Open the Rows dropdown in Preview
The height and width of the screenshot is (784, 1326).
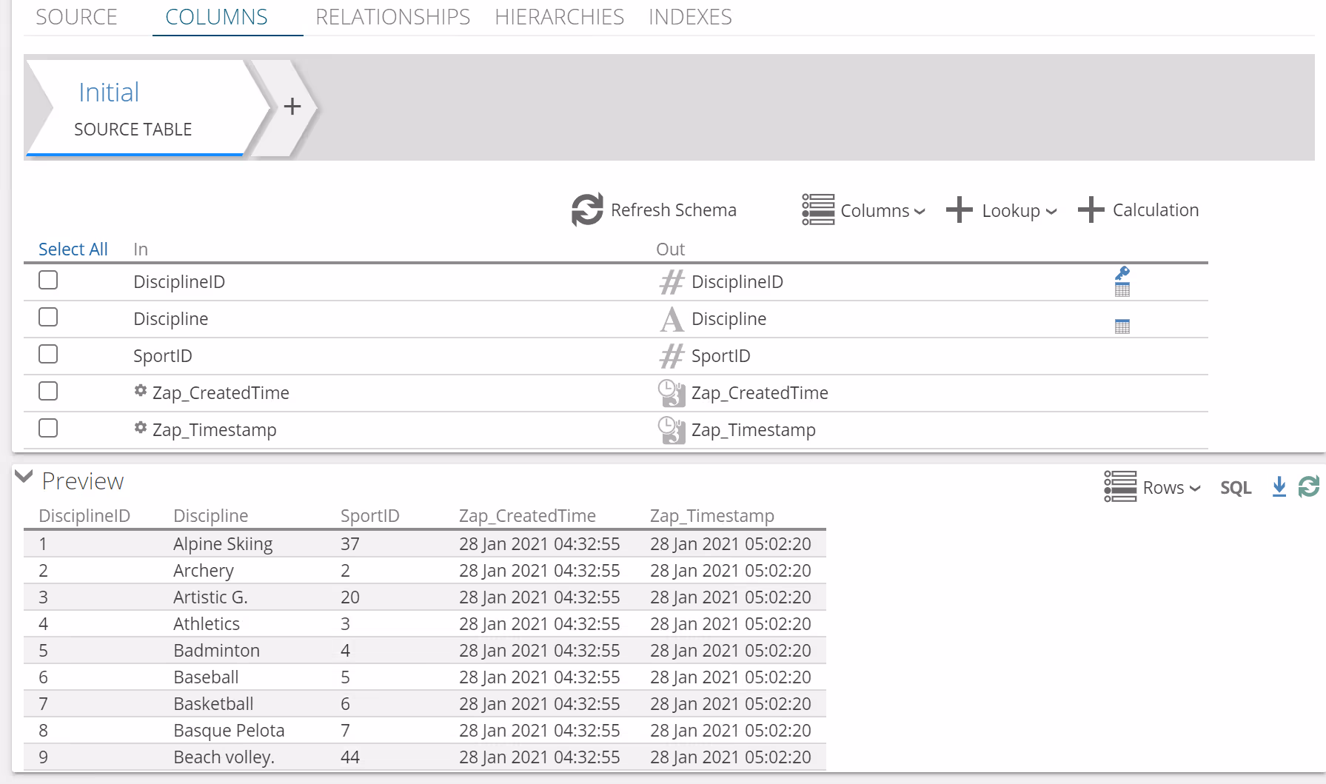pyautogui.click(x=1152, y=487)
